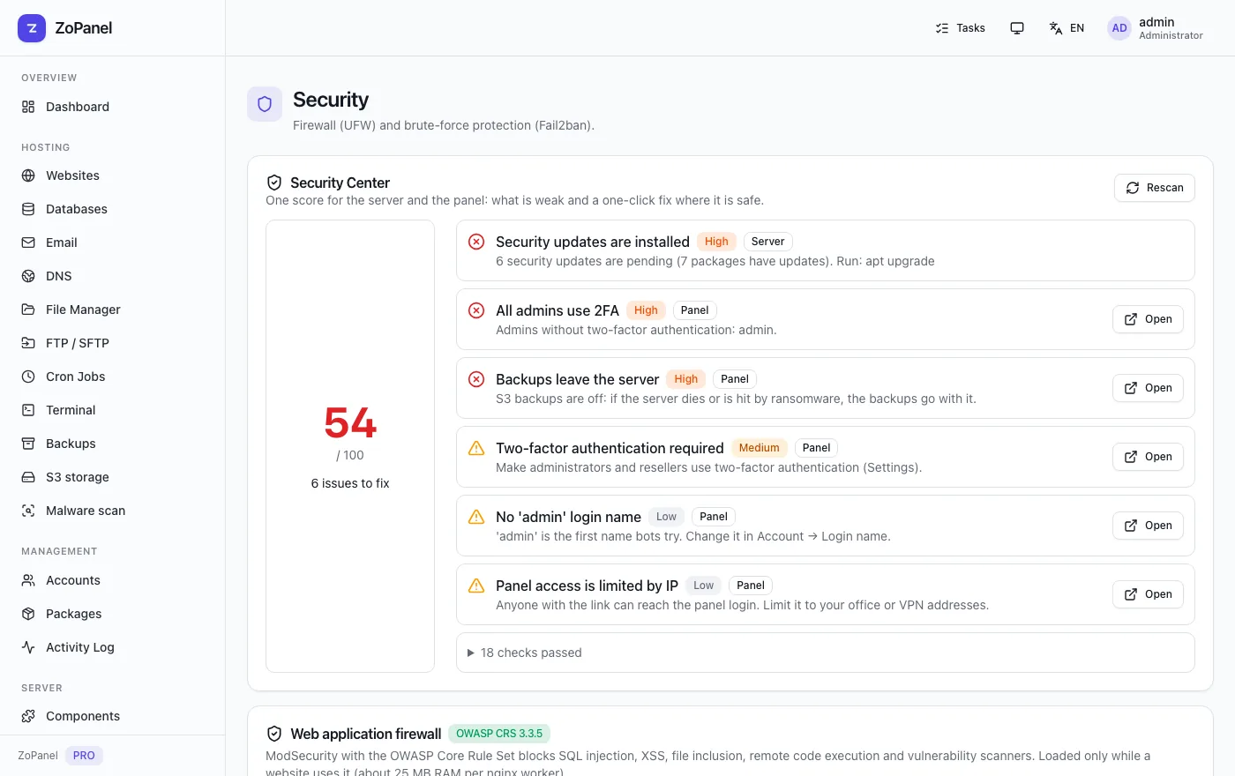The height and width of the screenshot is (776, 1235).
Task: Open 'Two-factor authentication required' issue
Action: [x=1149, y=457]
